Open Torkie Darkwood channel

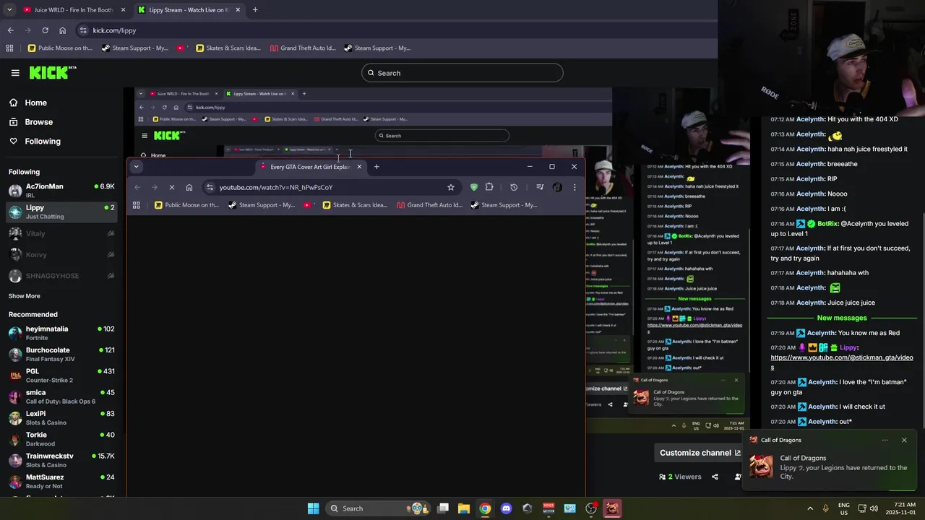pyautogui.click(x=62, y=439)
